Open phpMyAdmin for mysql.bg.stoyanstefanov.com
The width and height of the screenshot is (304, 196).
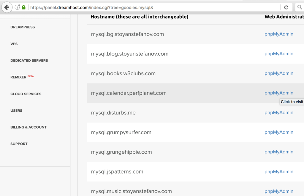(279, 34)
